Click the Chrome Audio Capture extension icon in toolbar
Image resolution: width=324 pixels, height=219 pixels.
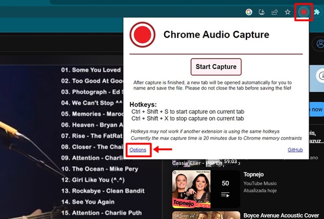click(x=304, y=12)
